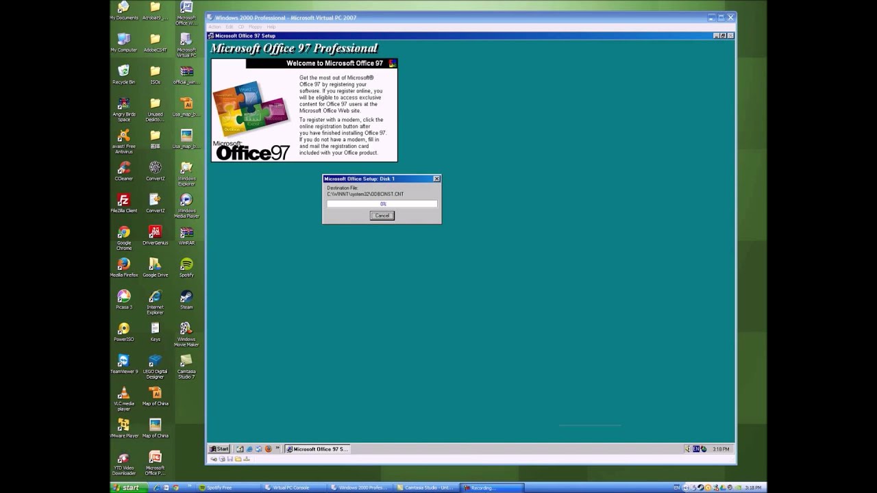Click the key icon on the Office 97 welcome banner
Image resolution: width=877 pixels, height=493 pixels.
click(x=391, y=63)
